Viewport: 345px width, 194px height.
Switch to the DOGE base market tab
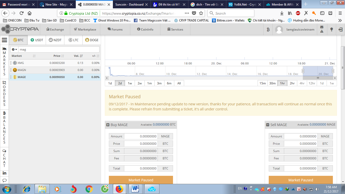pos(92,40)
